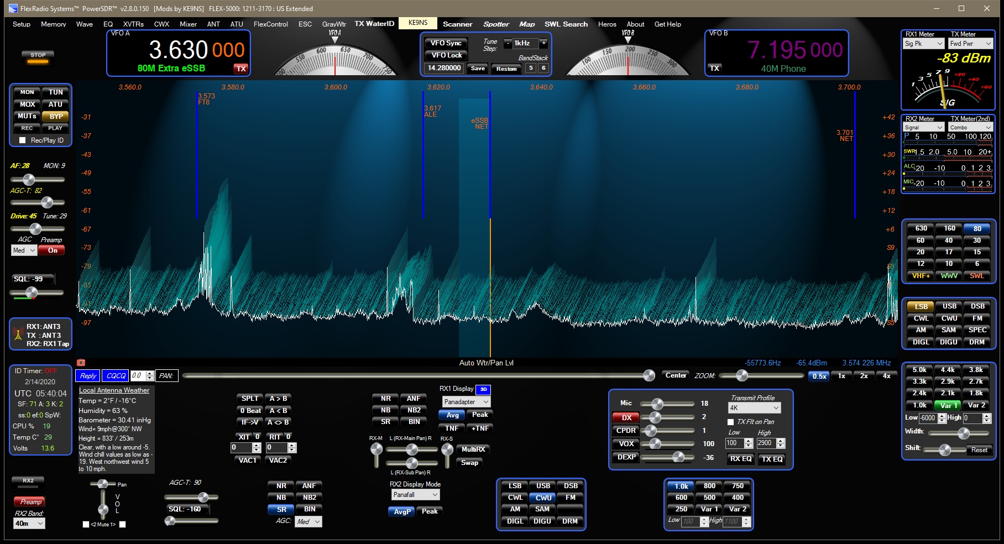Toggle the MON monitor button
1004x544 pixels.
pyautogui.click(x=27, y=92)
